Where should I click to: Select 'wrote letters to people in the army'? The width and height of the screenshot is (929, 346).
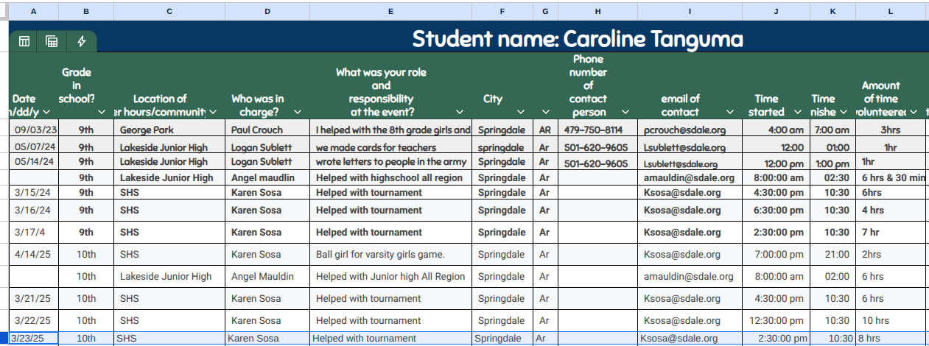390,162
